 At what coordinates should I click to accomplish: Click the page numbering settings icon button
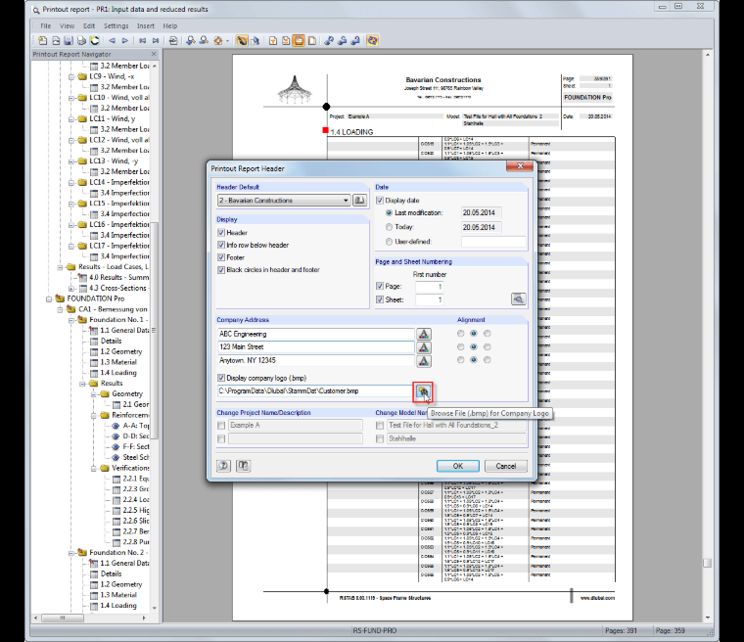point(518,298)
